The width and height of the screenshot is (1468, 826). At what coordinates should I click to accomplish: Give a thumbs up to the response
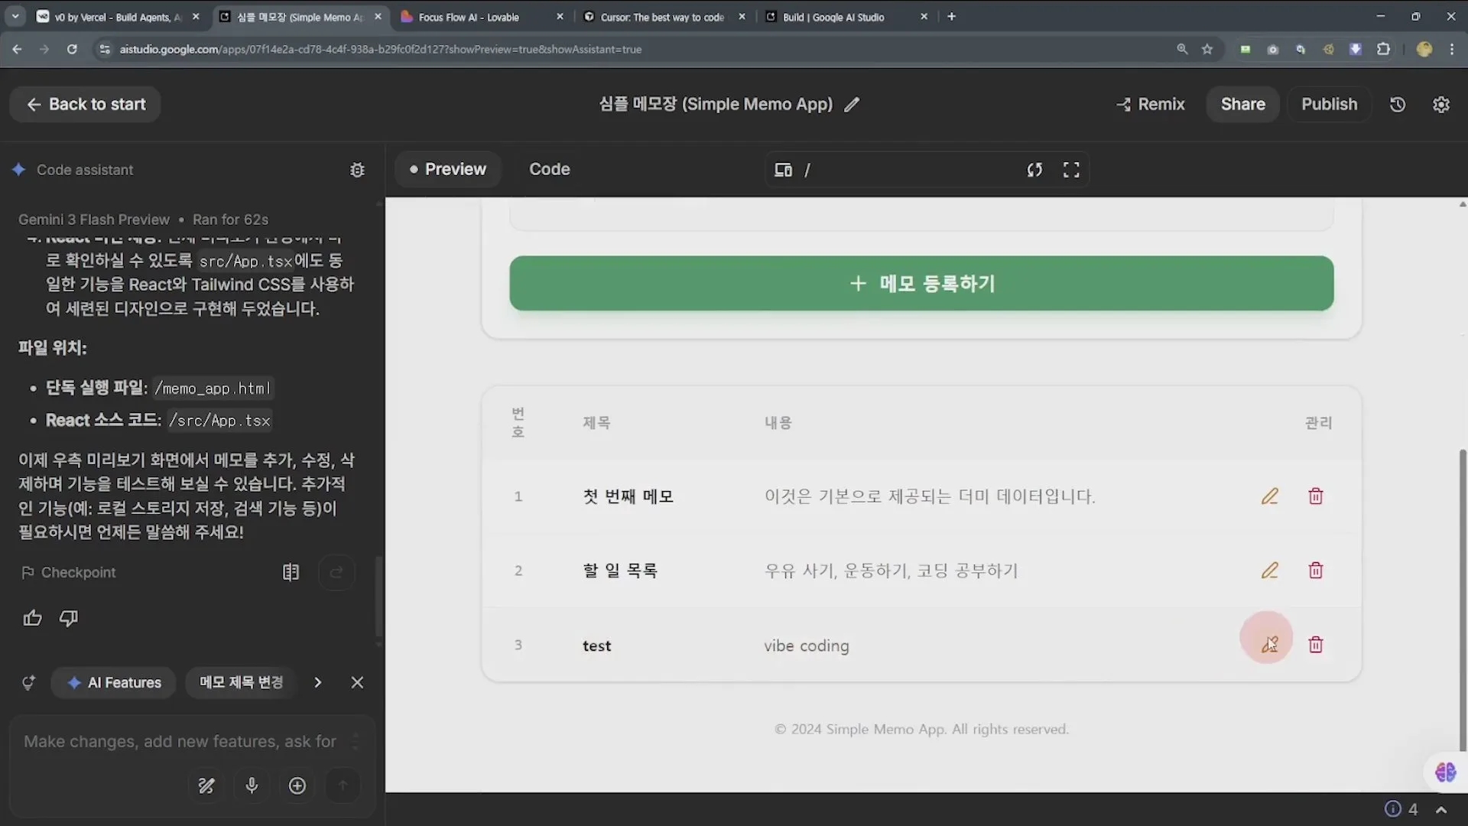coord(32,618)
